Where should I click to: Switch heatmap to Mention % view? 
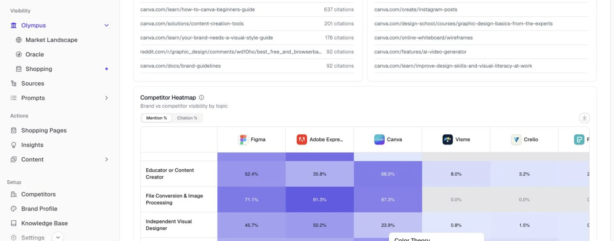[157, 118]
